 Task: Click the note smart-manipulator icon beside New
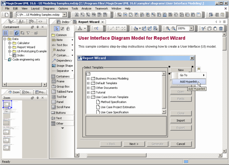[198, 69]
